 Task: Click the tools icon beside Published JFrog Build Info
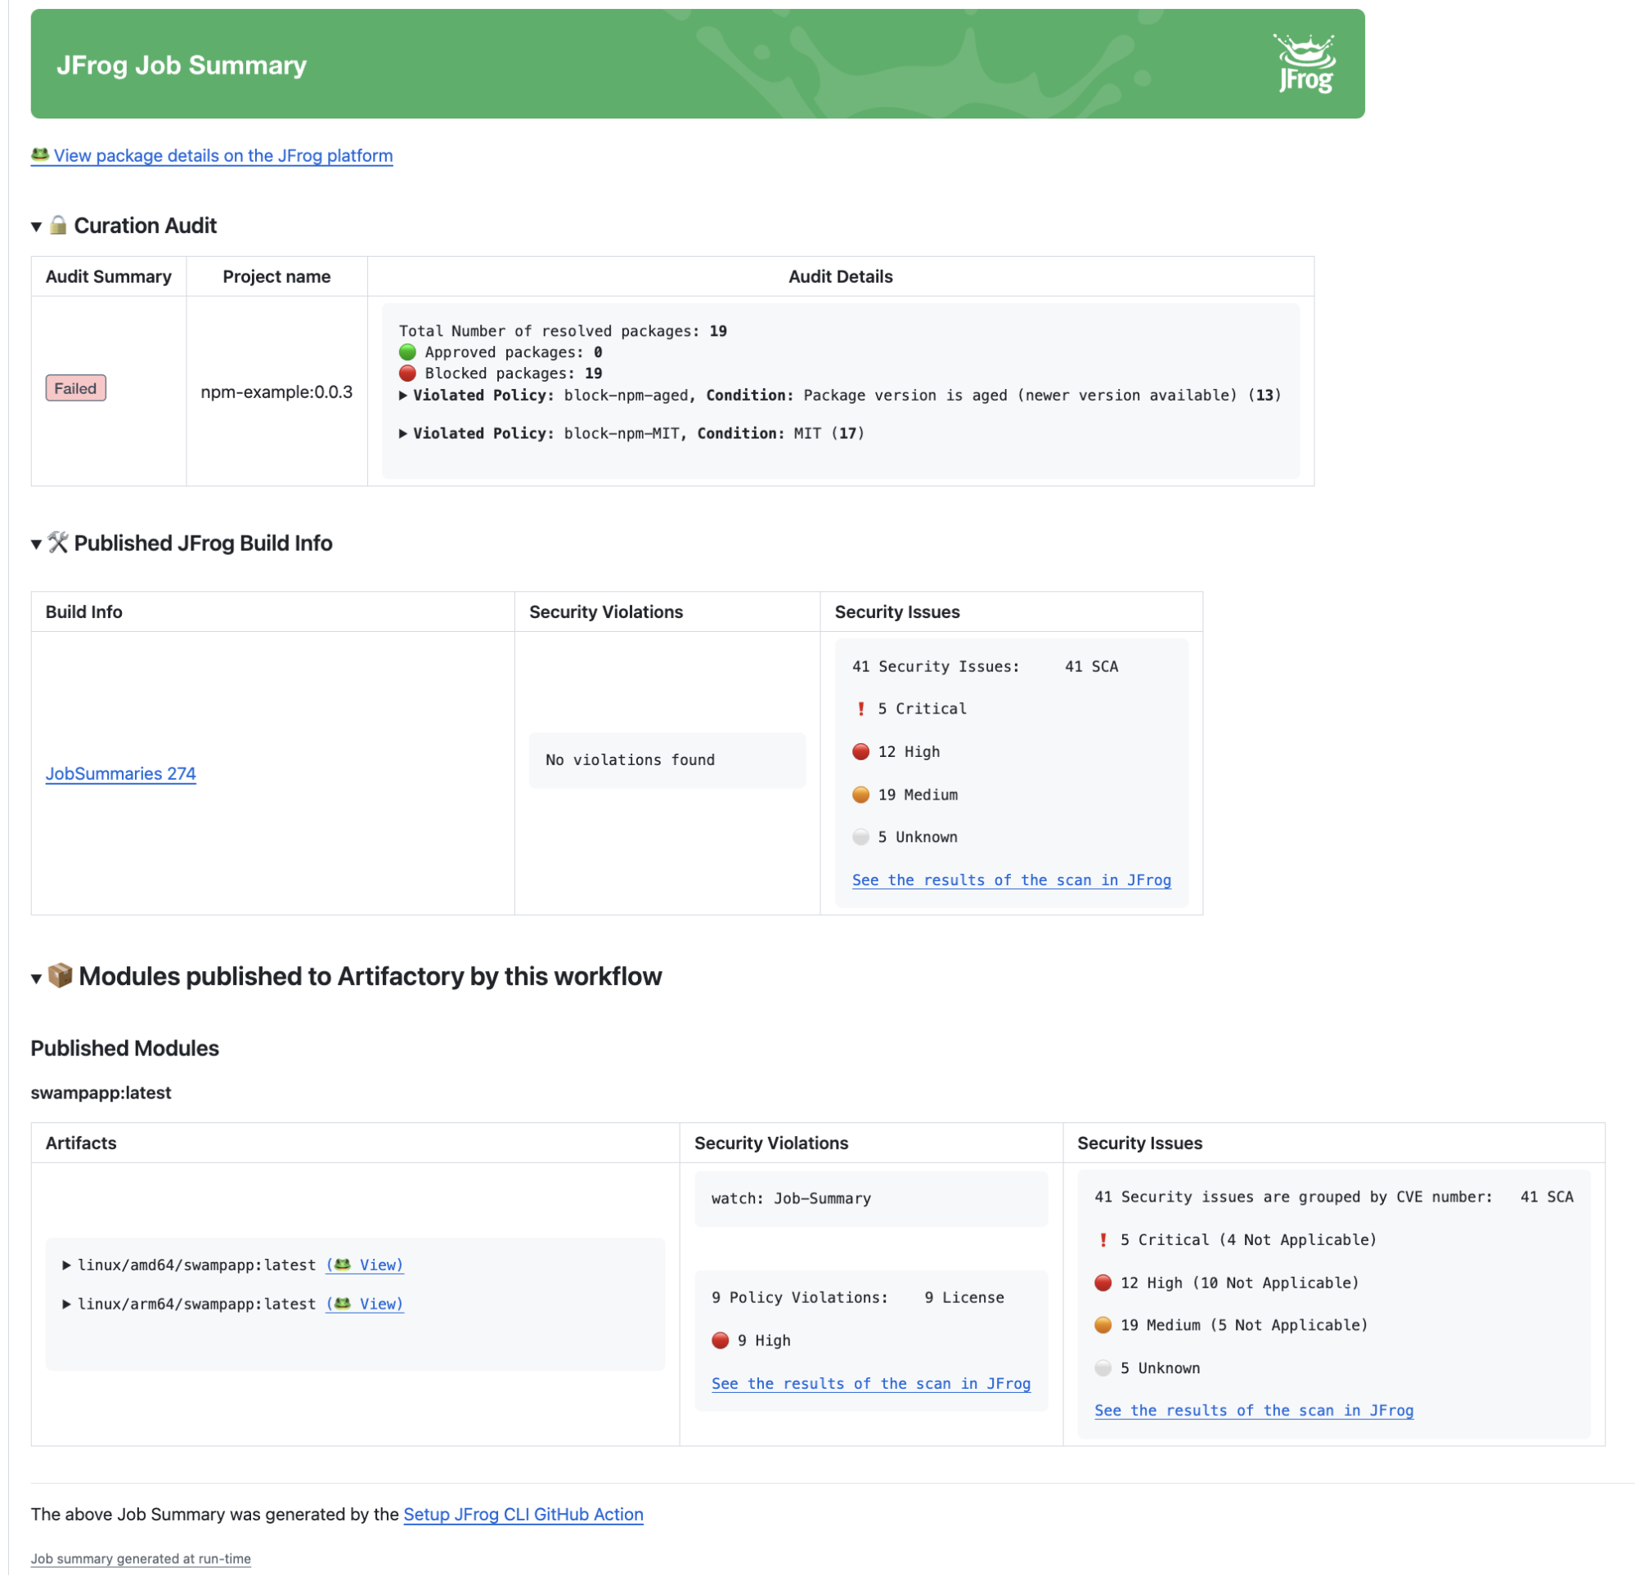(x=57, y=543)
